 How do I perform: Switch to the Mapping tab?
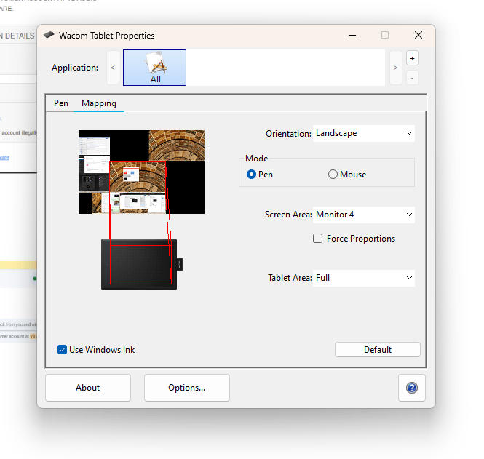pyautogui.click(x=99, y=103)
